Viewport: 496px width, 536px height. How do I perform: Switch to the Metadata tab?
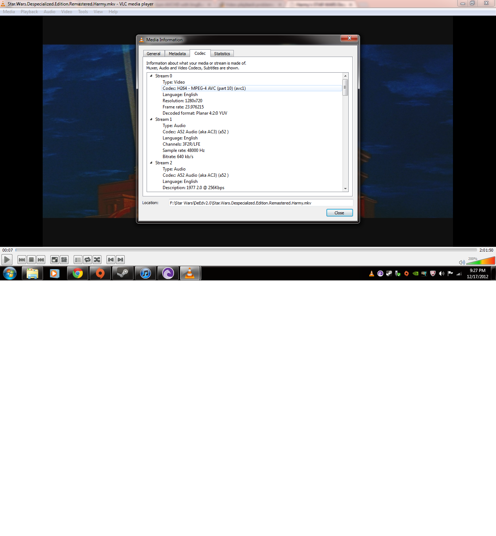pos(177,54)
